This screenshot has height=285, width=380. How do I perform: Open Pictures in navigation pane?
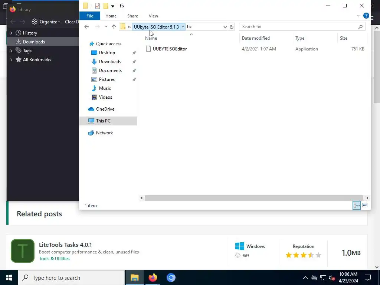pyautogui.click(x=107, y=79)
